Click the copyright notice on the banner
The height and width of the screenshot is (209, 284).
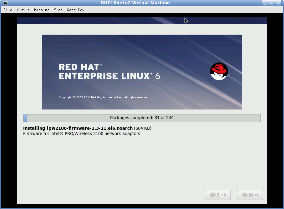[x=104, y=97]
